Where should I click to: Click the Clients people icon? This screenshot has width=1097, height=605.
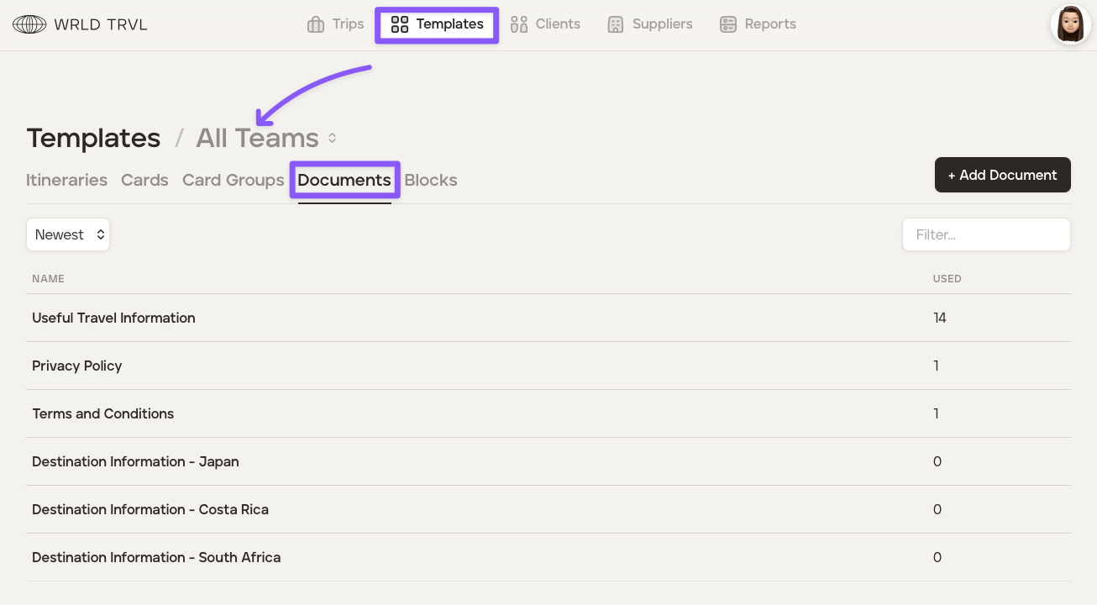[519, 24]
